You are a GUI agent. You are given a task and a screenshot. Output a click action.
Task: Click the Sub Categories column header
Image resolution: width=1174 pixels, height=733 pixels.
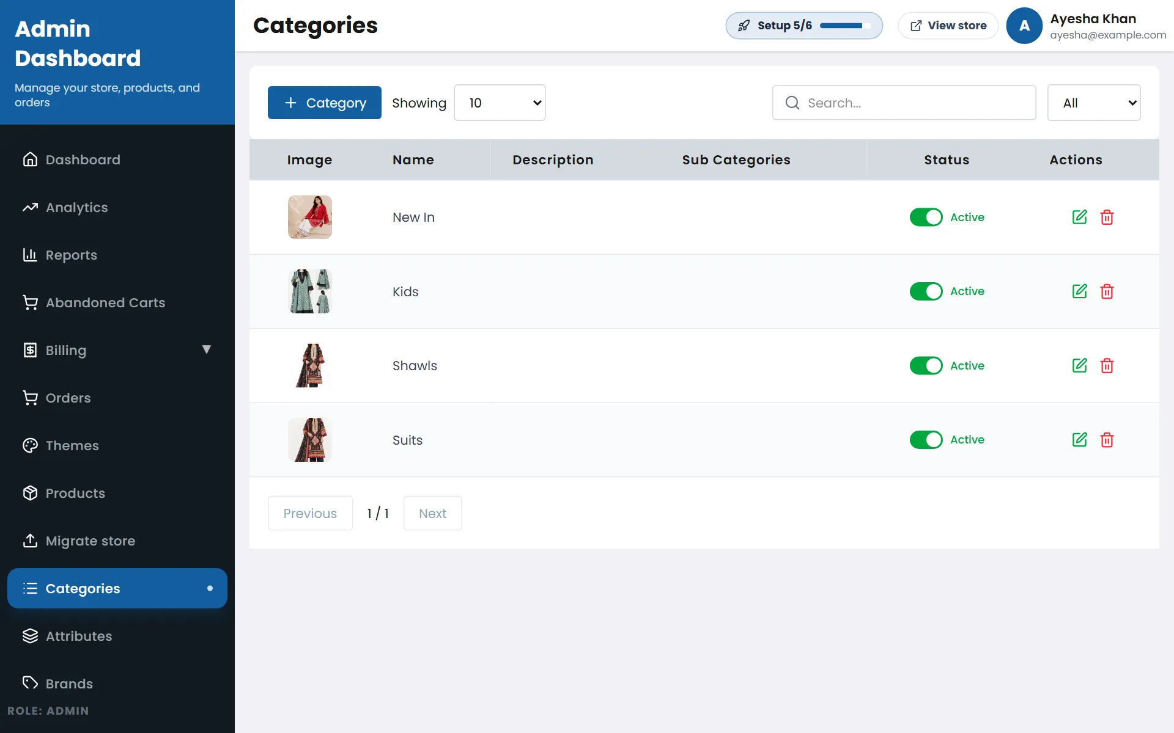click(x=736, y=159)
